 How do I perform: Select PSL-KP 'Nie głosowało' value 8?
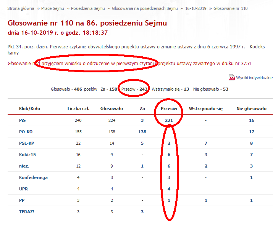coord(251,143)
